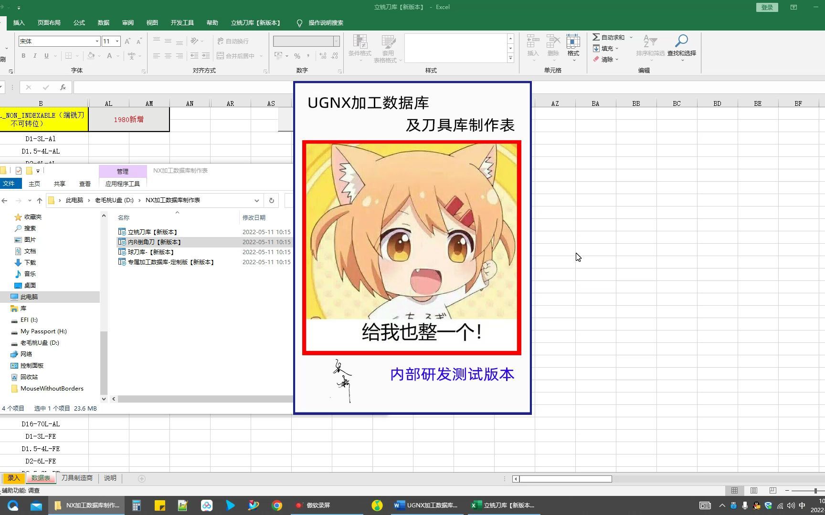
Task: Align text left in the ribbon
Action: [x=157, y=56]
